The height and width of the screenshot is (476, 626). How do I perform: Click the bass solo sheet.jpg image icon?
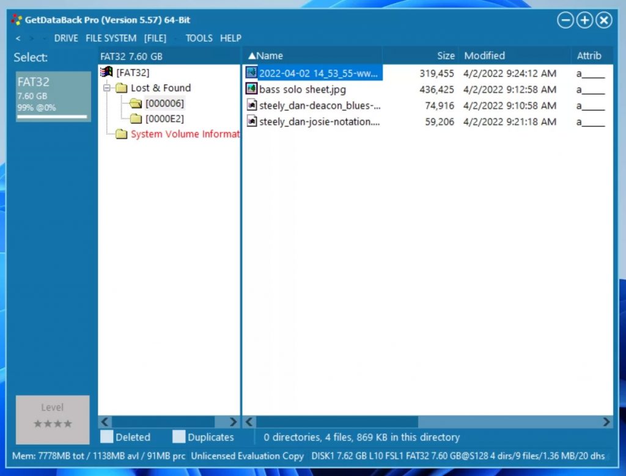tap(251, 89)
